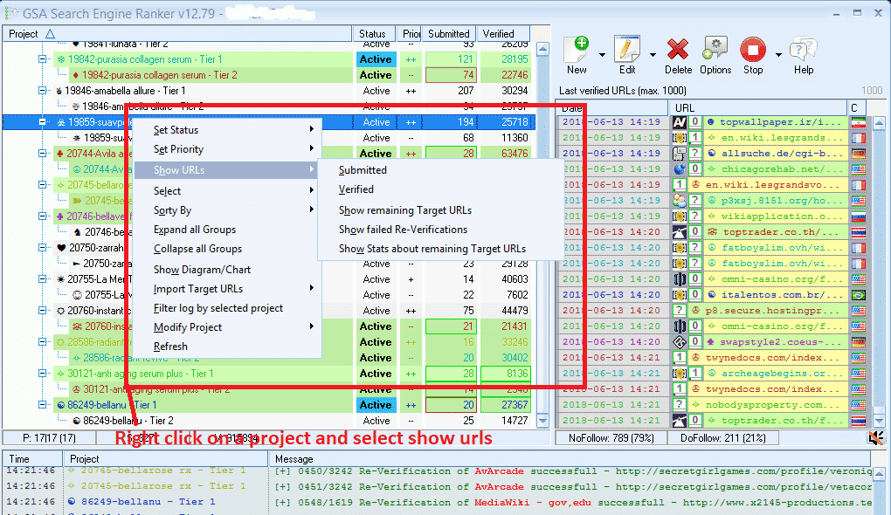Collapse the 19859-suavp group

coord(42,122)
